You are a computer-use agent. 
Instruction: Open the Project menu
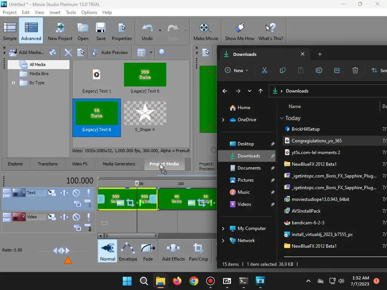click(9, 12)
